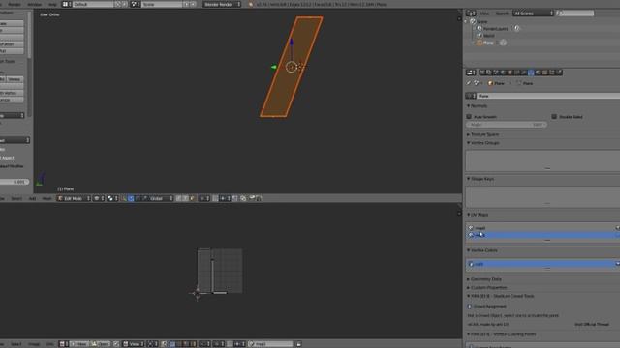Click the Outliner editor type icon

pos(471,14)
